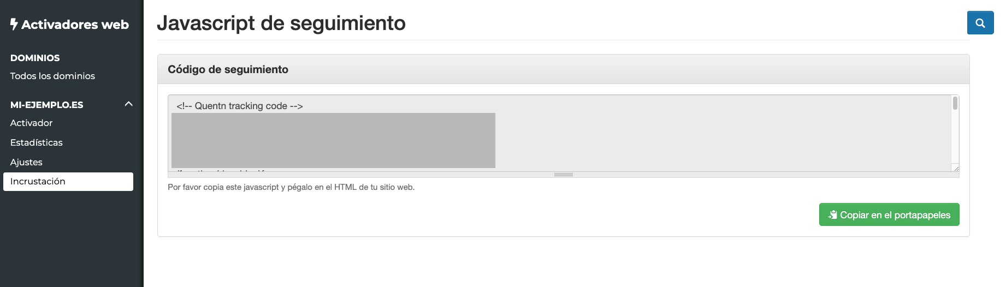Click the MI-EJEMPLO.ES domain heading
The width and height of the screenshot is (1006, 287).
47,105
